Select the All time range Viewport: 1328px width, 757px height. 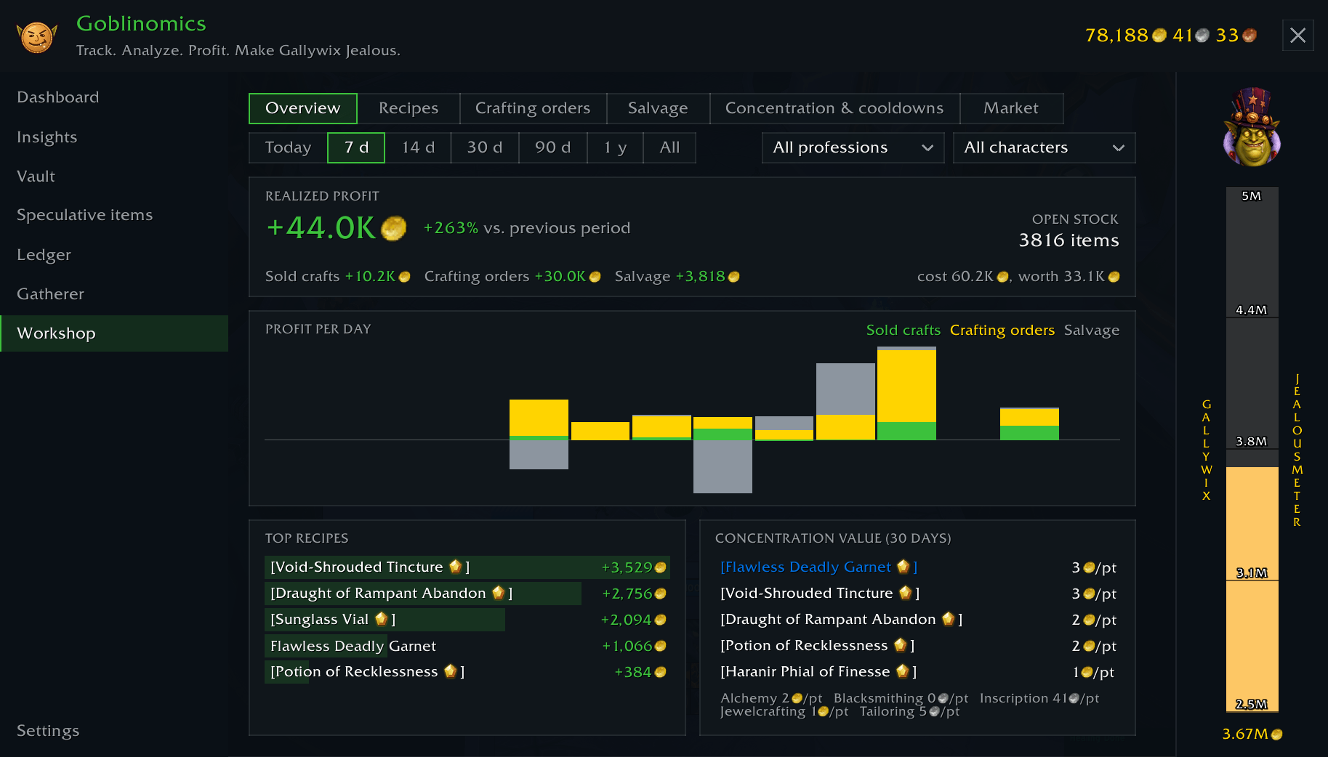pos(669,147)
